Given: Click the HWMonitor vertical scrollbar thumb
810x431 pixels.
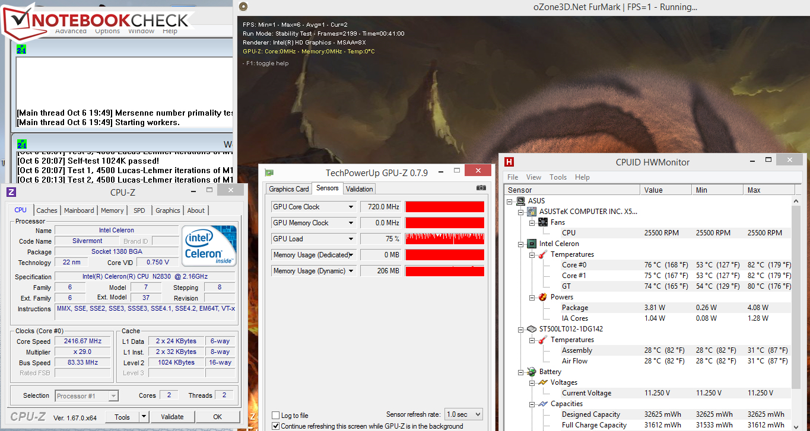Looking at the screenshot, I should pos(796,296).
